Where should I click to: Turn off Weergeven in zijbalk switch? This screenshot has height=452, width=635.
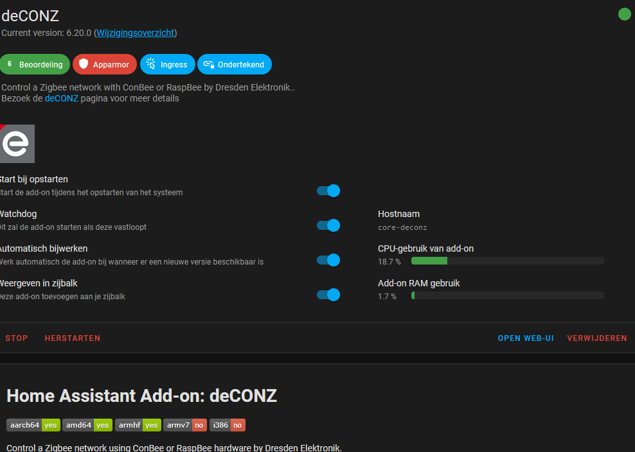click(328, 295)
